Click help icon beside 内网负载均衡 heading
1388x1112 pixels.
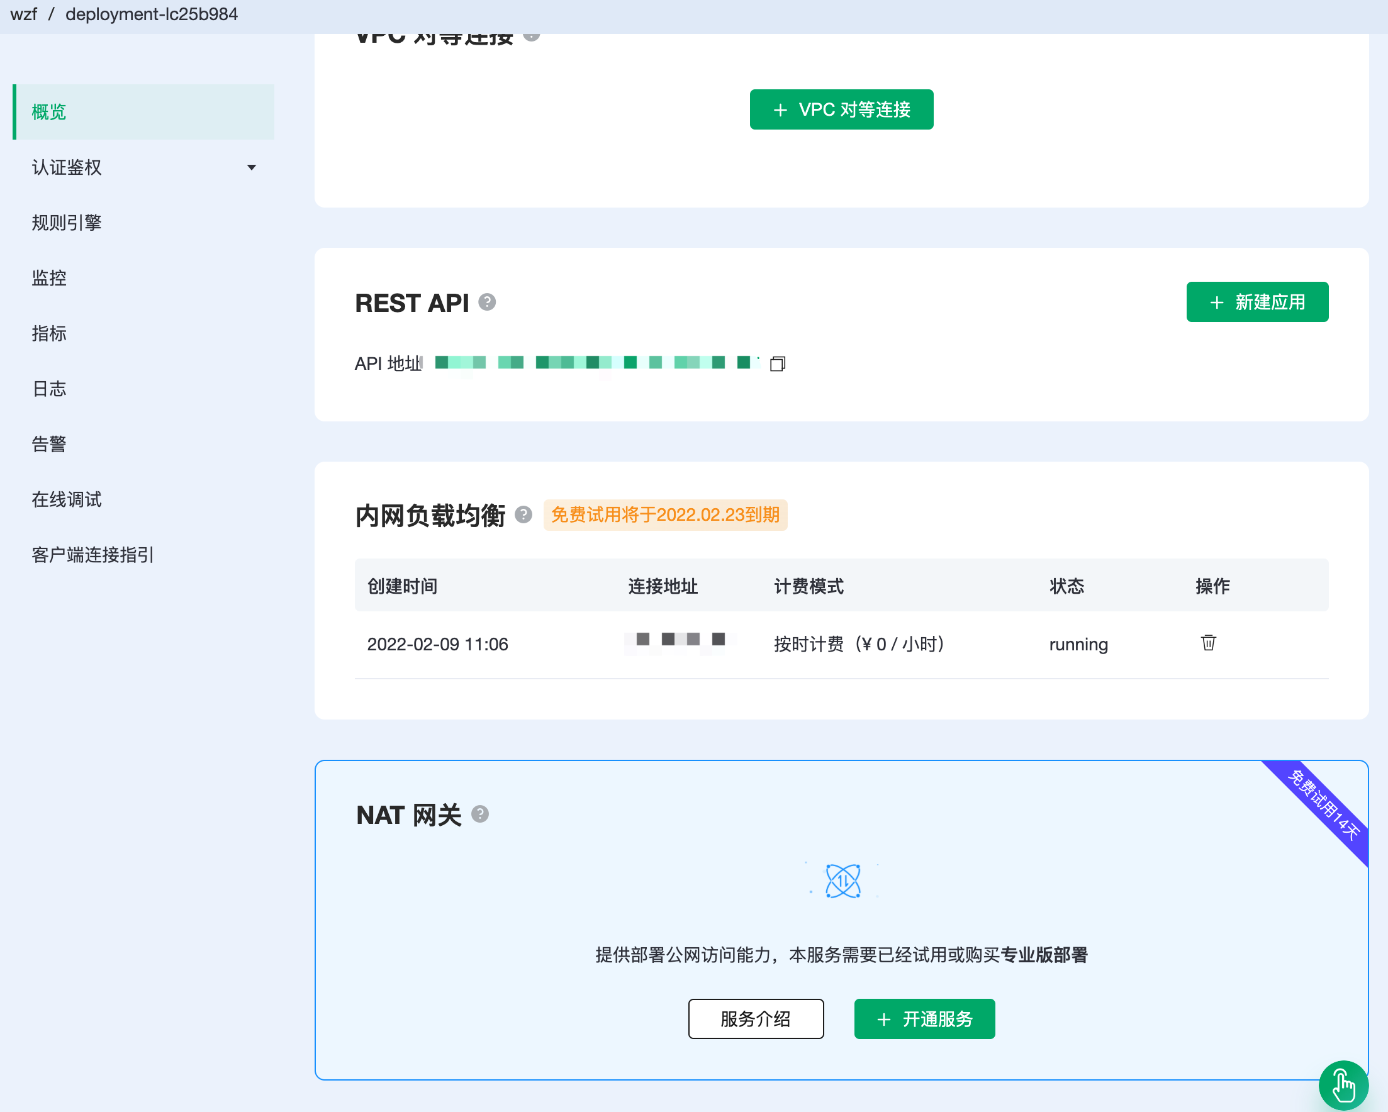pyautogui.click(x=523, y=515)
